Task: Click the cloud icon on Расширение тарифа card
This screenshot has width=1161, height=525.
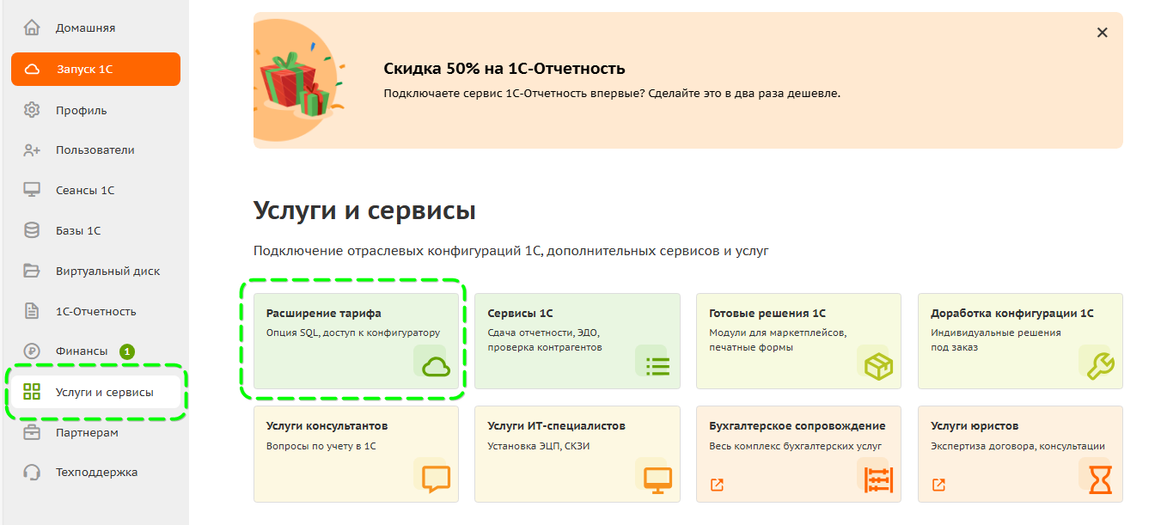Action: (436, 367)
